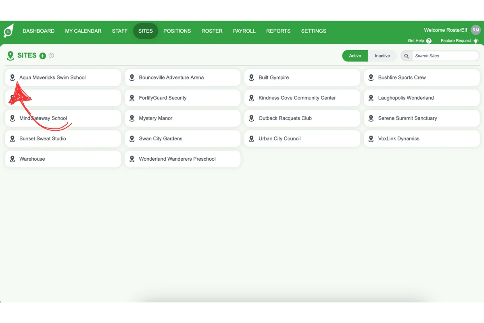Open Kindness Cove Community Center site

pos(302,98)
